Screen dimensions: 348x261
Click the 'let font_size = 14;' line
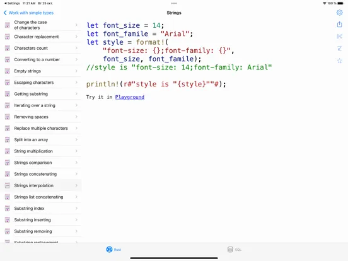[x=125, y=25]
